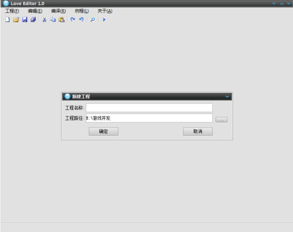Cancel the dialog with 取消 button
Viewport: 293px width, 232px height.
point(198,131)
